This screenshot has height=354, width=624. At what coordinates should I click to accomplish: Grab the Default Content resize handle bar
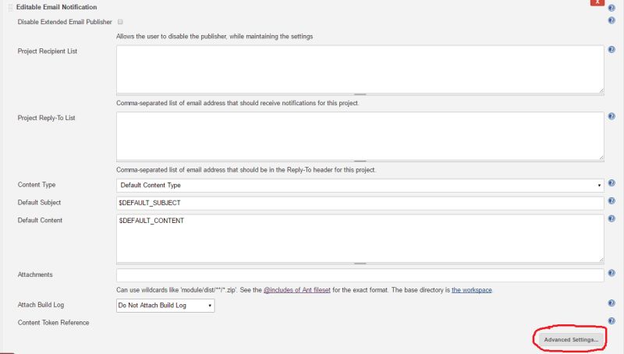coord(360,264)
